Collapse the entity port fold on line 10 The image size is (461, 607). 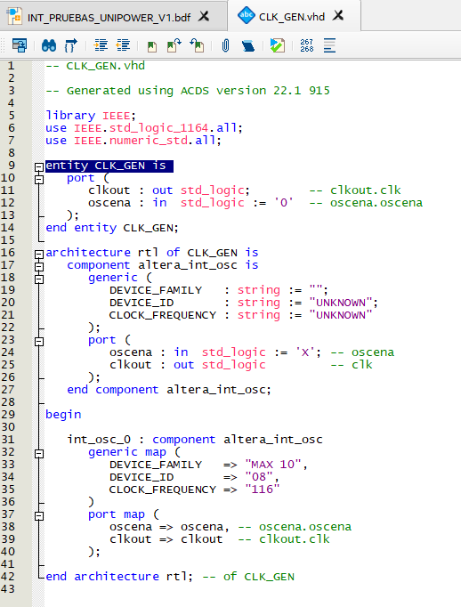click(38, 179)
